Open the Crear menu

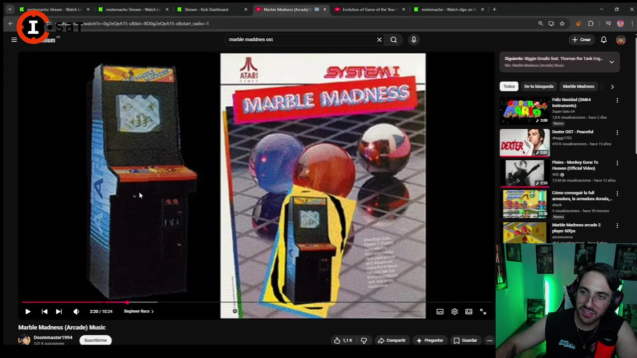click(581, 40)
